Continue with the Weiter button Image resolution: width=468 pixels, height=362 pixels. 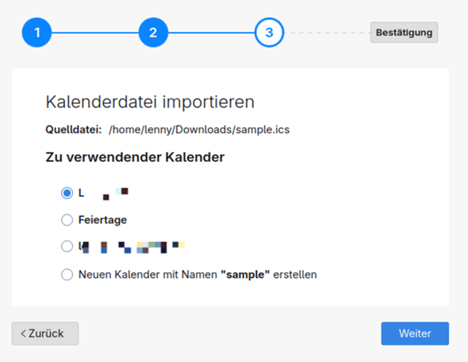(x=415, y=333)
